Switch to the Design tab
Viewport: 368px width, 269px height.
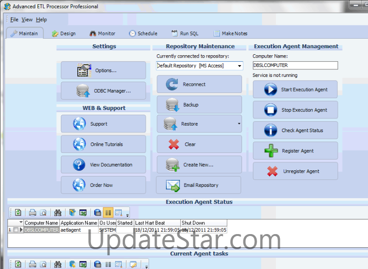click(64, 34)
